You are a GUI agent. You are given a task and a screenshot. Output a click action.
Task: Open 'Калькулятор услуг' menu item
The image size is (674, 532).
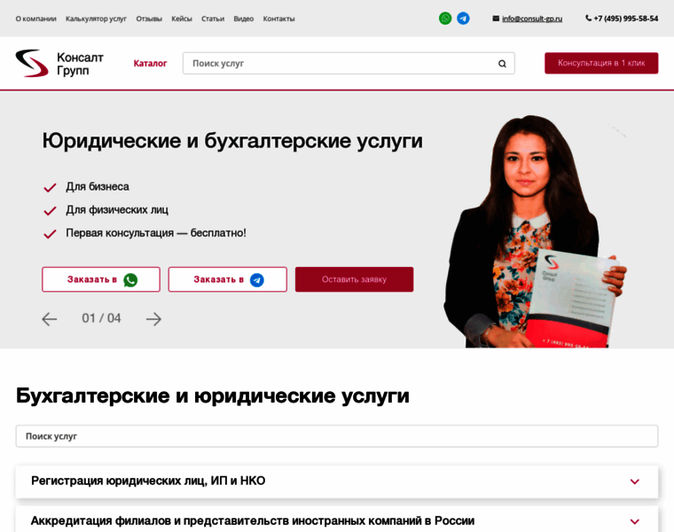[96, 19]
